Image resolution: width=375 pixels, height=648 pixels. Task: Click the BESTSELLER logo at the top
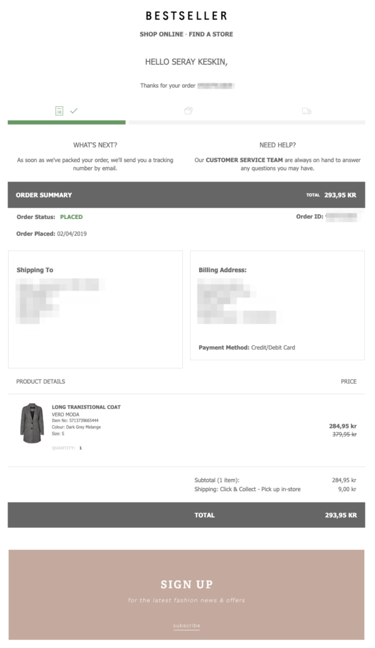tap(187, 15)
